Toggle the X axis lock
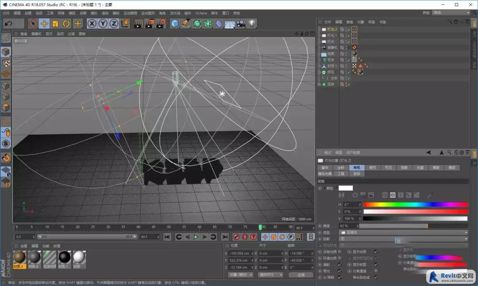Image resolution: width=478 pixels, height=286 pixels. 92,23
